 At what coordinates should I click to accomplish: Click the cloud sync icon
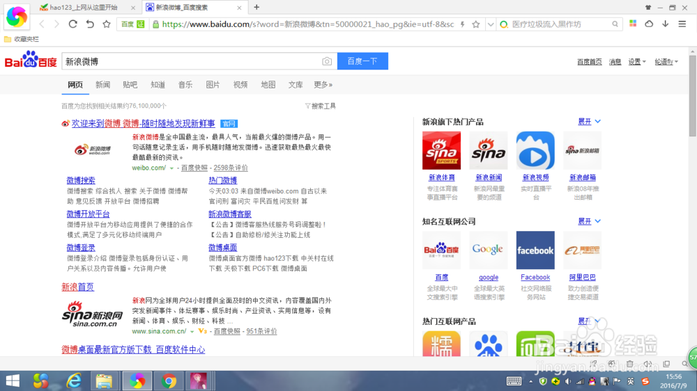tap(649, 24)
